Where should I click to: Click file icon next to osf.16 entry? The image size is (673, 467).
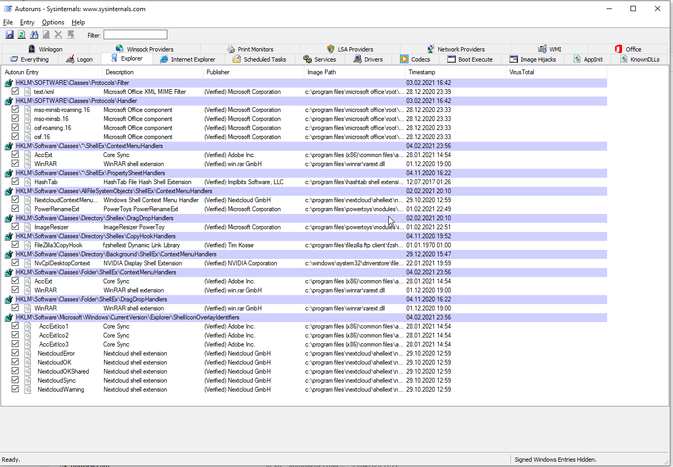28,137
